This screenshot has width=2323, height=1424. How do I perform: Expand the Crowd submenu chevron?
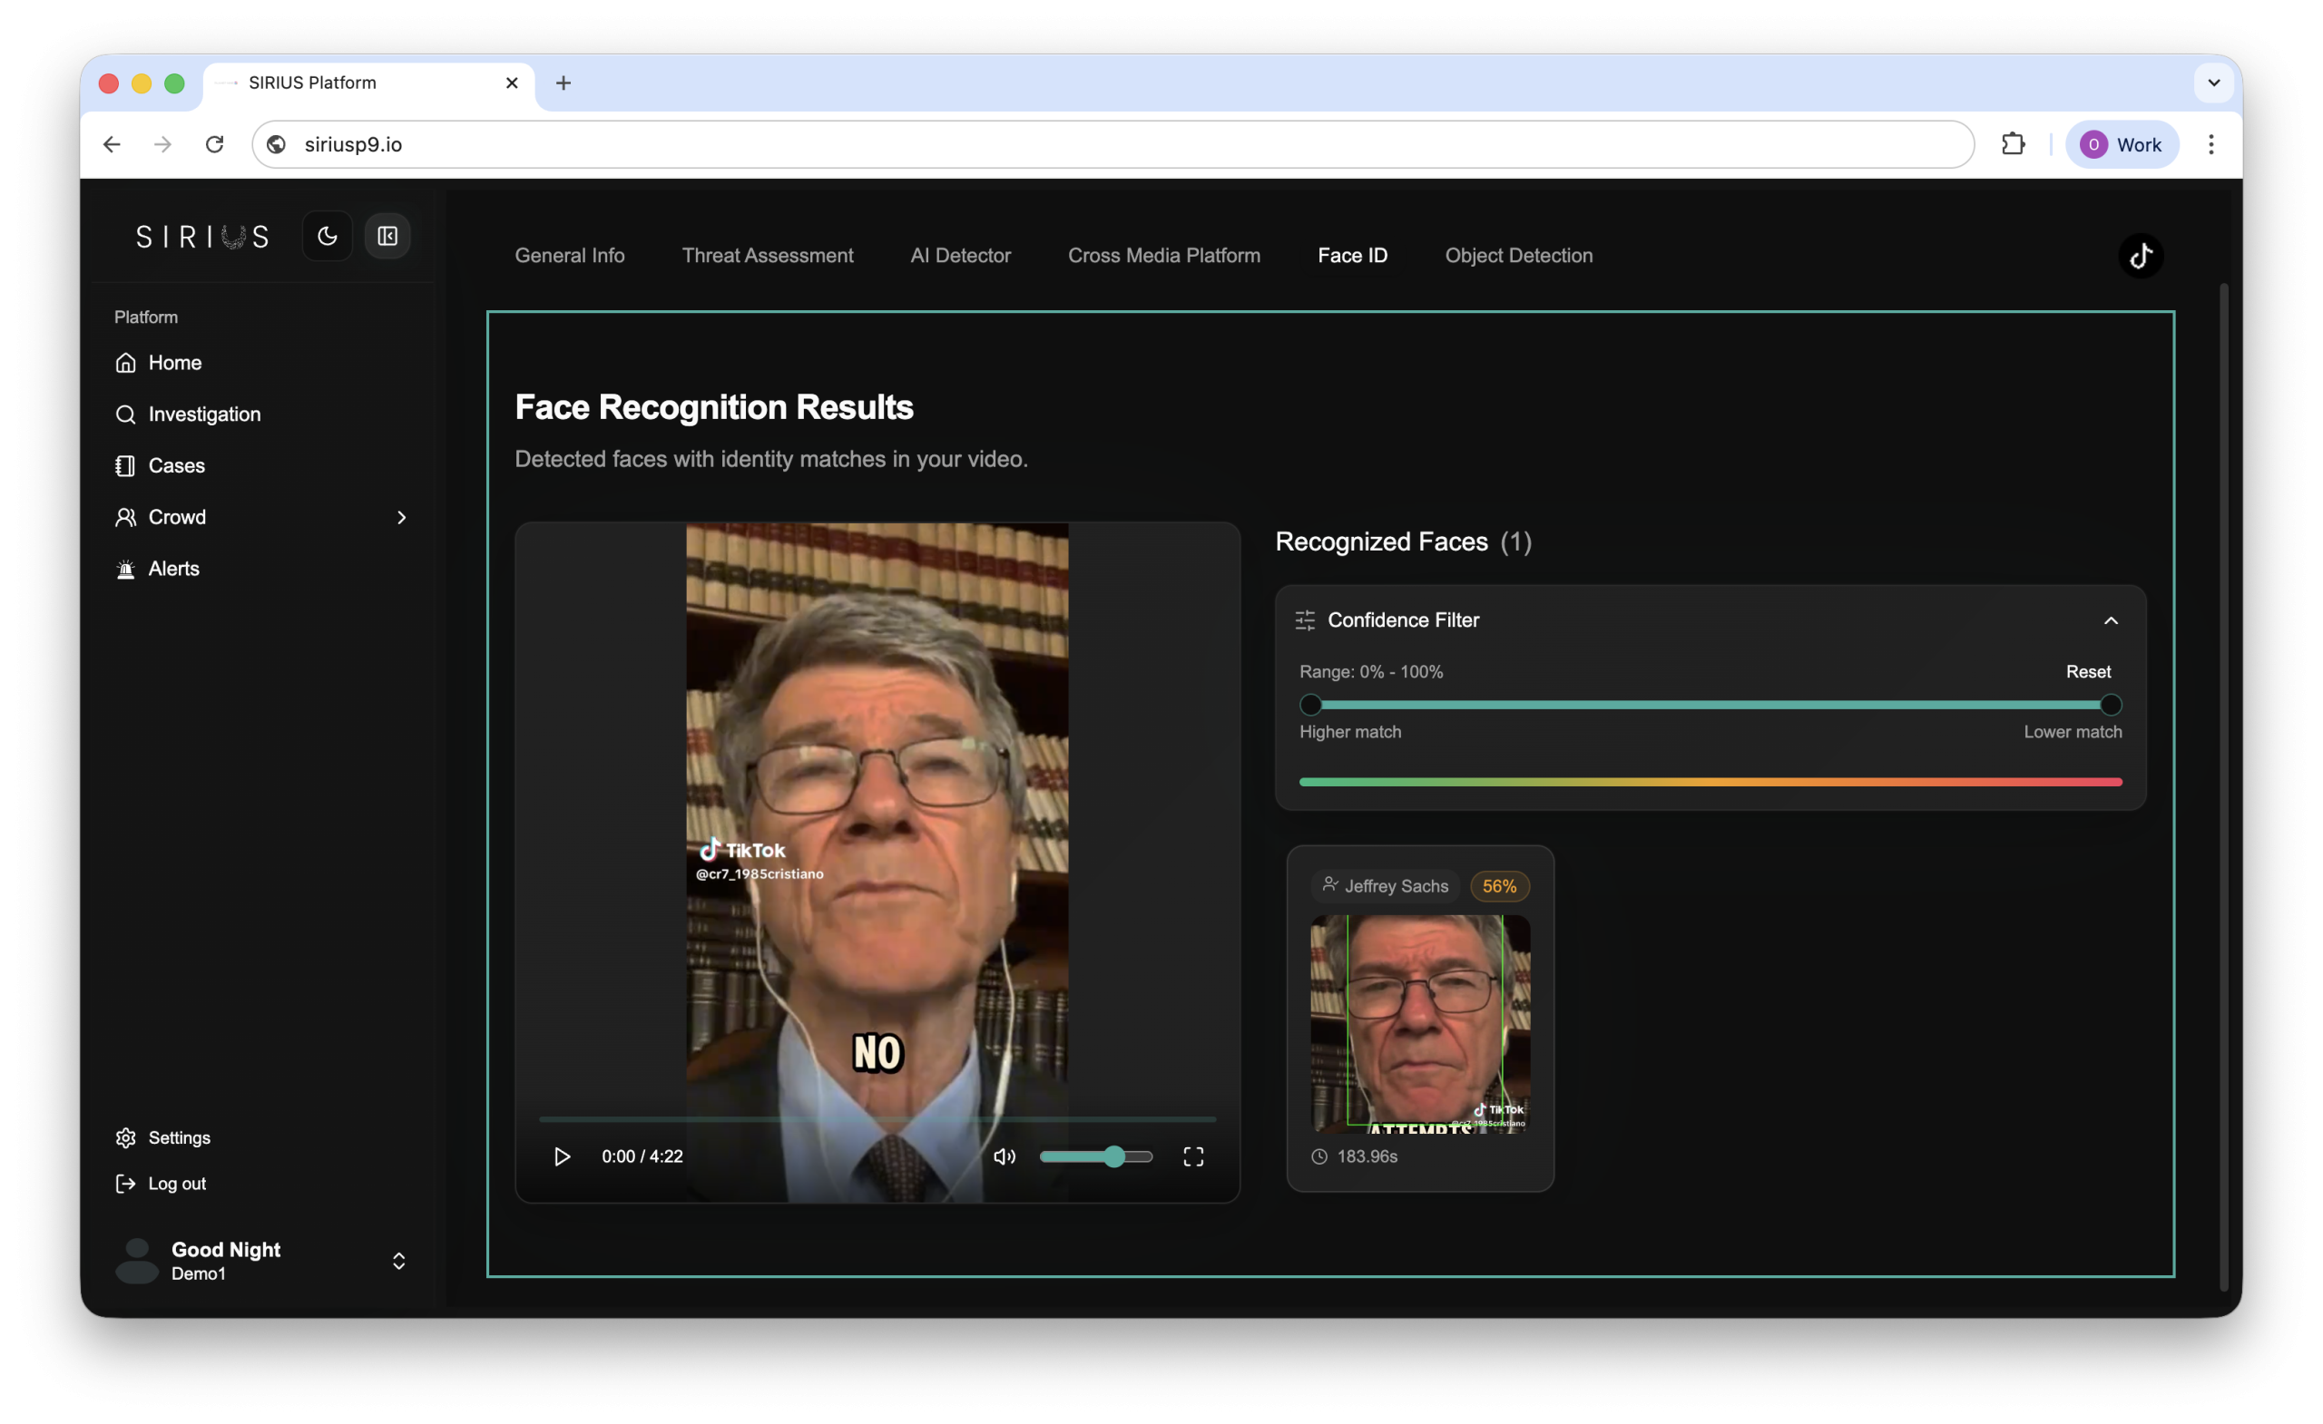[x=401, y=517]
